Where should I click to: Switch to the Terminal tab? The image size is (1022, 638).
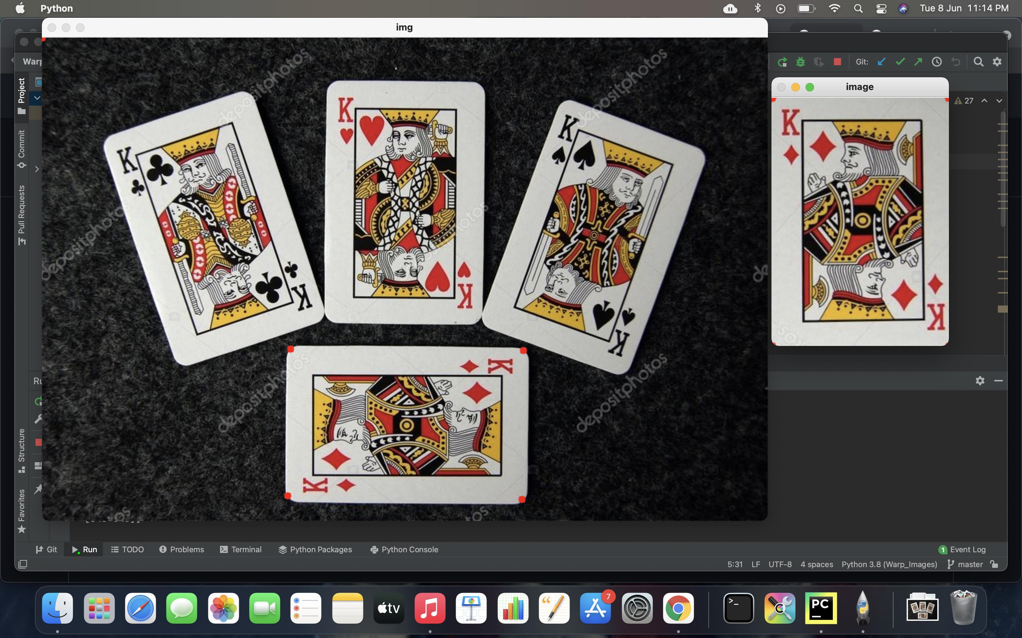coord(241,549)
